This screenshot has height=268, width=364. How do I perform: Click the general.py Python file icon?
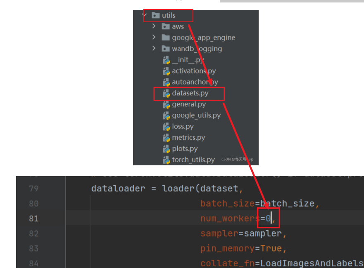point(167,105)
